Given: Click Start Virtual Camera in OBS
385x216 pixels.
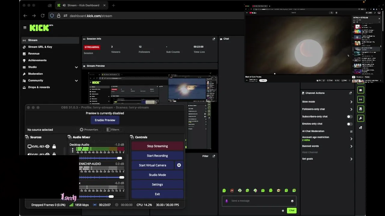Looking at the screenshot, I should click(x=152, y=165).
